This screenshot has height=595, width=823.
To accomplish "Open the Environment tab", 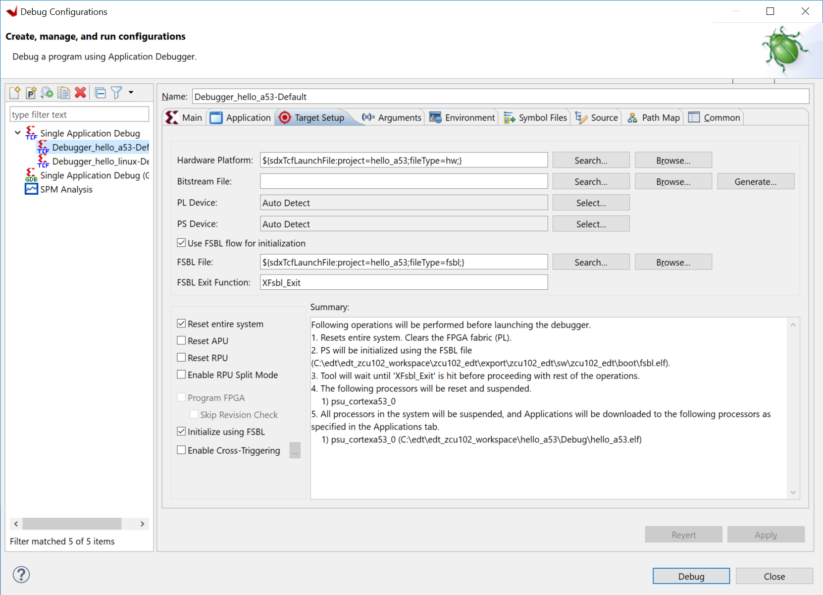I will 462,117.
